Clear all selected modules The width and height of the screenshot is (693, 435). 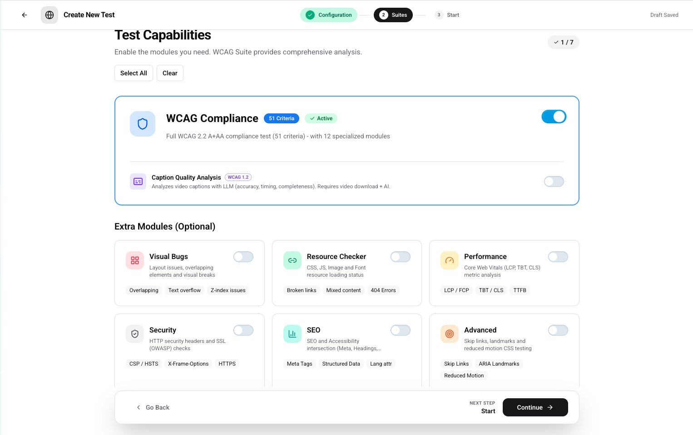coord(170,73)
